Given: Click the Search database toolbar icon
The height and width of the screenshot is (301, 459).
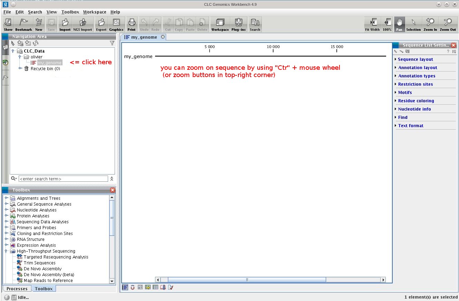Looking at the screenshot, I should tap(255, 25).
